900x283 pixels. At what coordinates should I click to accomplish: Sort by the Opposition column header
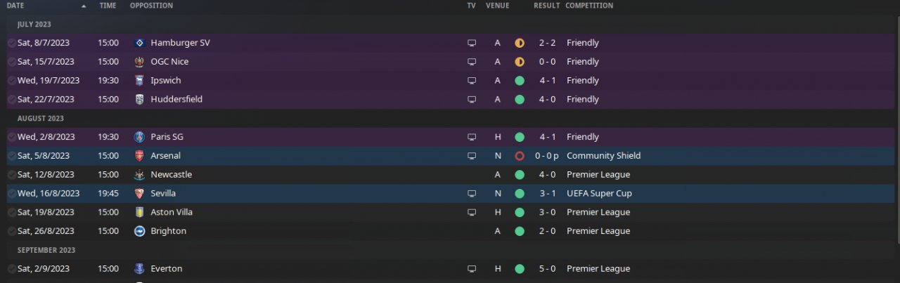click(x=151, y=6)
